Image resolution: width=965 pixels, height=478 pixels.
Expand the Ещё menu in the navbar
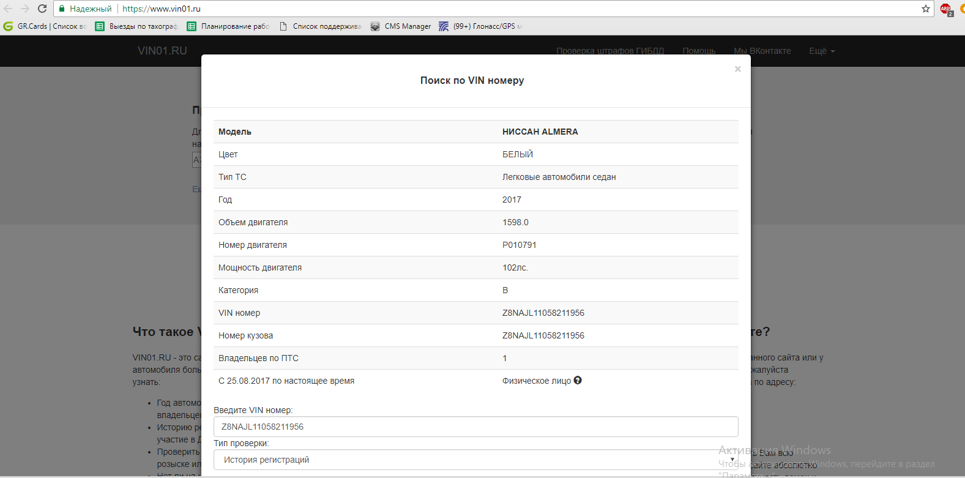click(x=821, y=51)
